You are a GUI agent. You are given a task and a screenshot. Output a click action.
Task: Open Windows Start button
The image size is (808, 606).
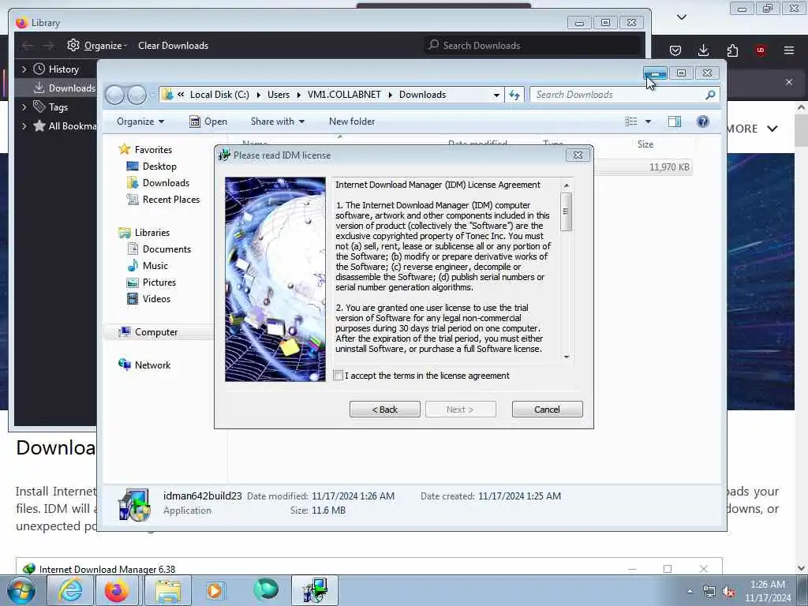tap(21, 590)
